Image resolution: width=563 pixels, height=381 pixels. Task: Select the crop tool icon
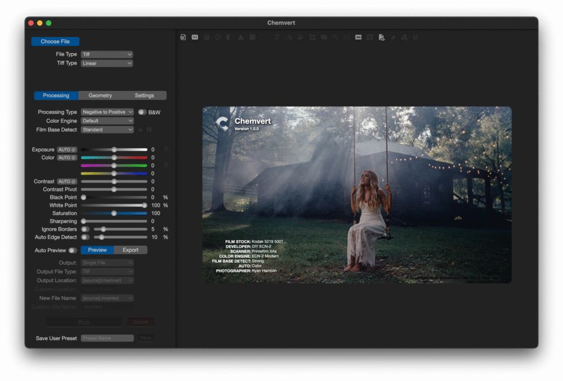click(x=312, y=37)
